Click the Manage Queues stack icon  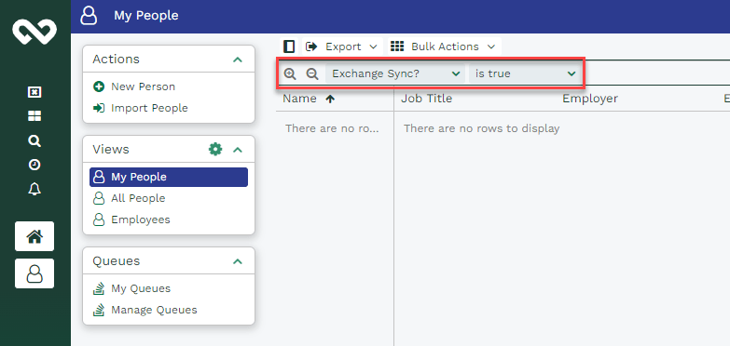pyautogui.click(x=99, y=311)
